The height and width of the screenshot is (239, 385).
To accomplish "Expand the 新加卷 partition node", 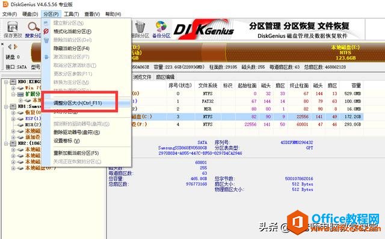I will pyautogui.click(x=13, y=138).
